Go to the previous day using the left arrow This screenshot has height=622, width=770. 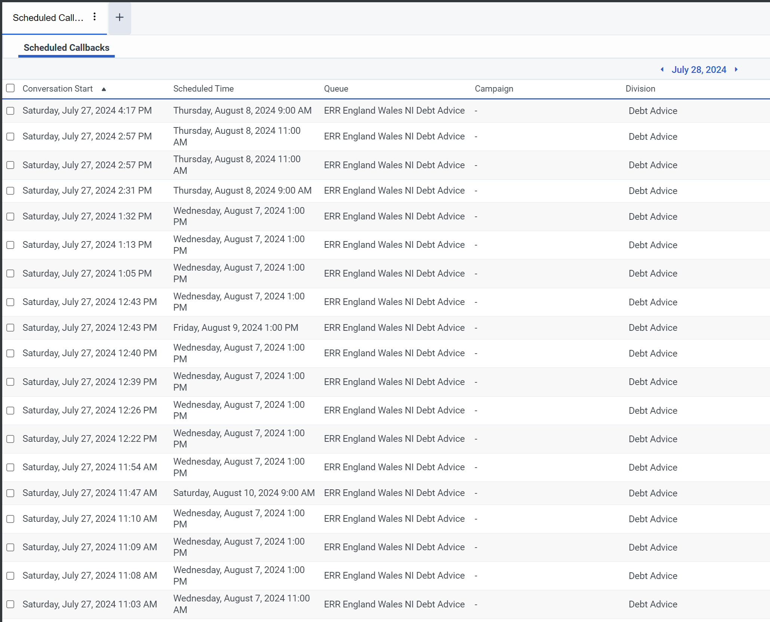pos(662,70)
